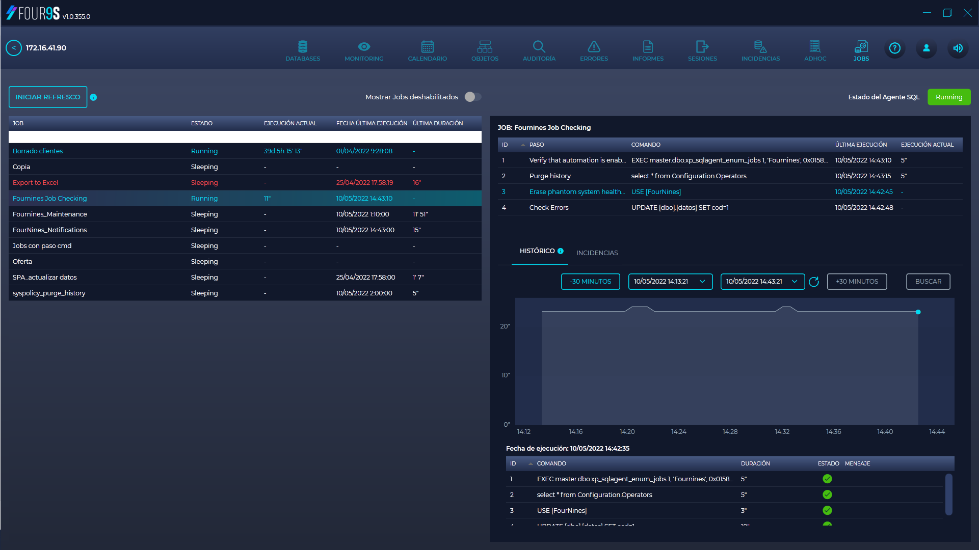Open the Sesiones icon

pyautogui.click(x=702, y=47)
